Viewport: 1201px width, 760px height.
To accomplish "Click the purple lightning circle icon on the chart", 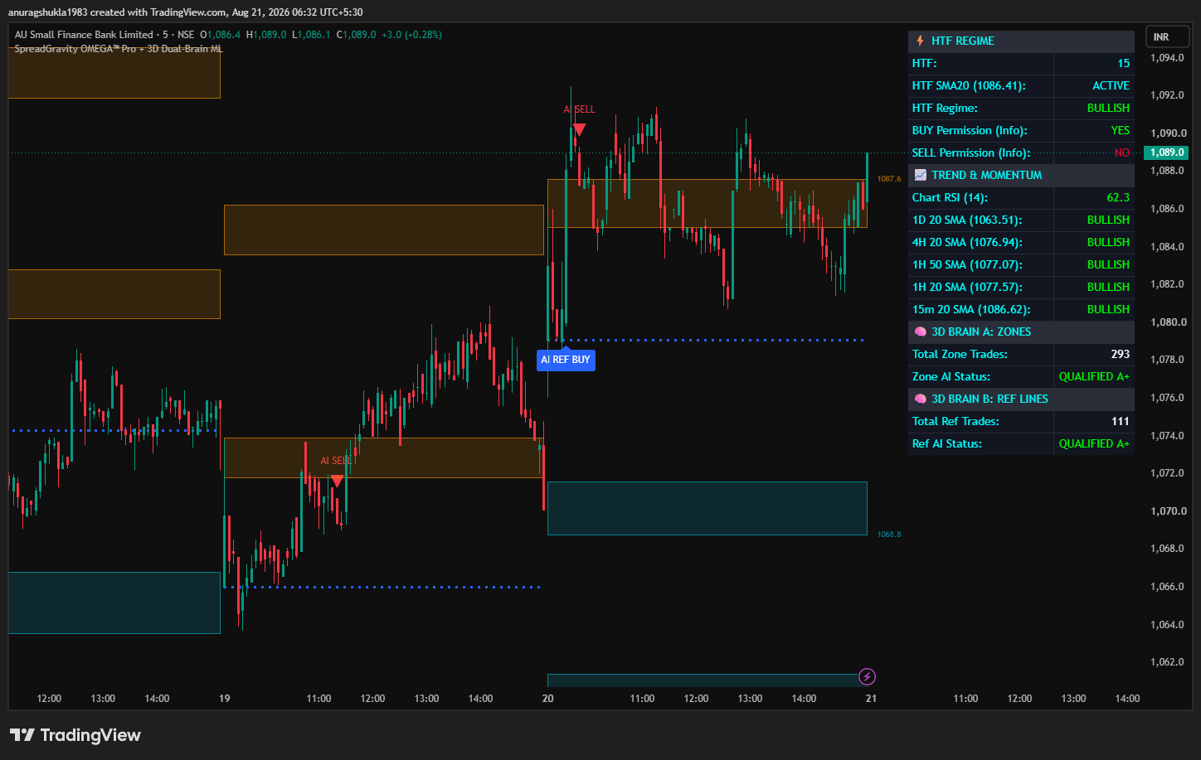I will point(867,677).
